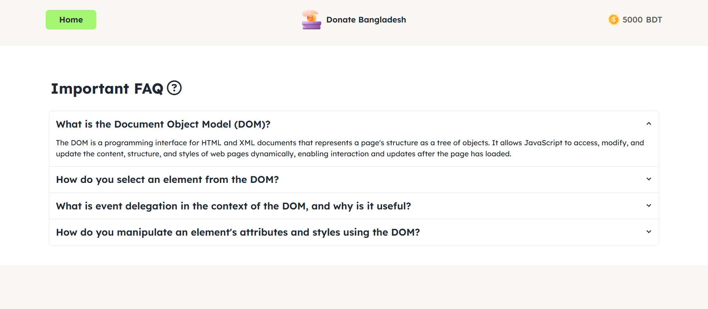This screenshot has height=309, width=708.
Task: Click the BDT currency label
Action: click(x=654, y=20)
